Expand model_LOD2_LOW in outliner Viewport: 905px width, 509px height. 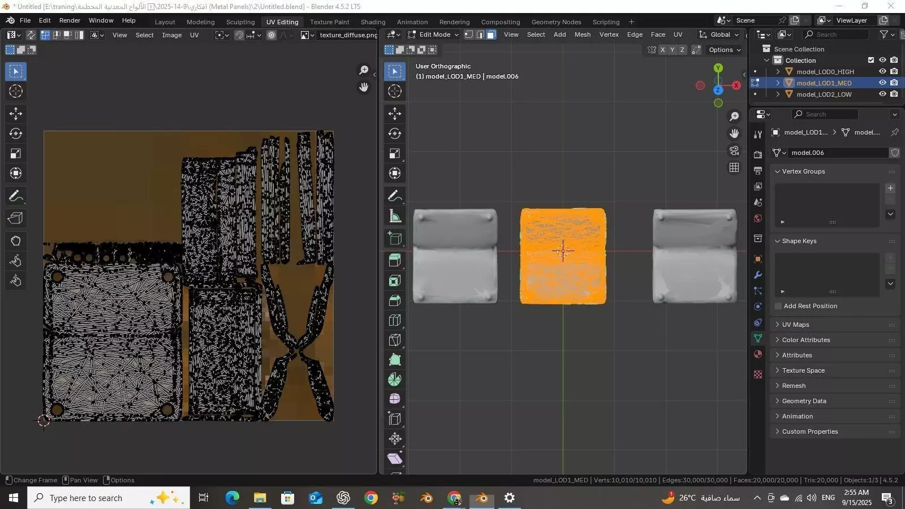[778, 94]
